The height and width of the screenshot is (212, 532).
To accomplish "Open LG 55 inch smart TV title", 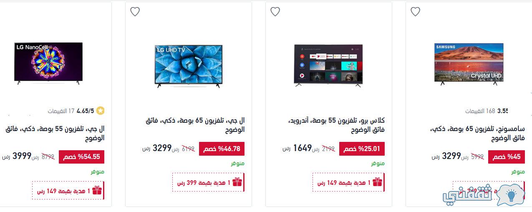I will click(x=55, y=133).
